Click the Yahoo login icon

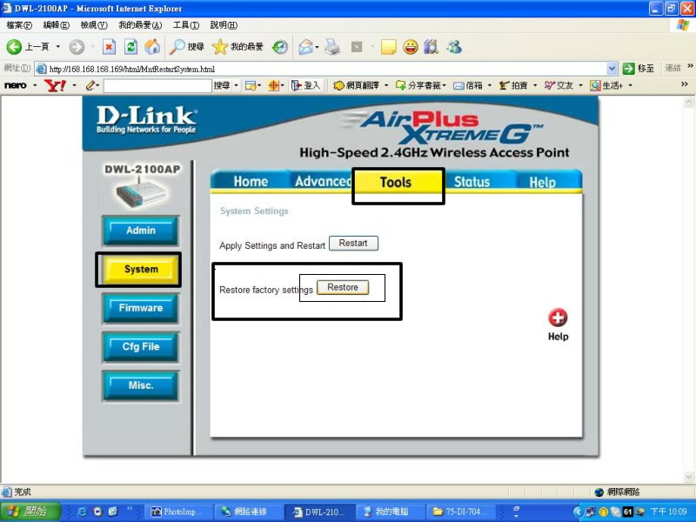tap(297, 85)
